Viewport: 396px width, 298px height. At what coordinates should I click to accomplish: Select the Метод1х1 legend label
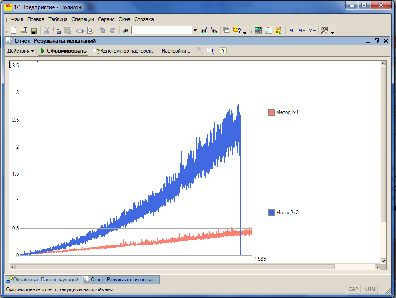point(287,112)
